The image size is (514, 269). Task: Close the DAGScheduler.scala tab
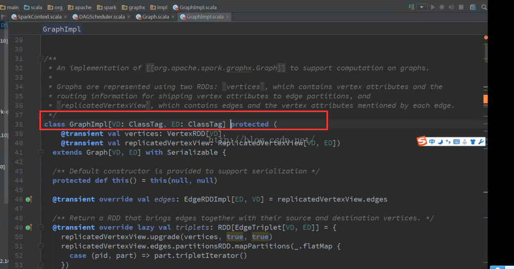point(128,17)
